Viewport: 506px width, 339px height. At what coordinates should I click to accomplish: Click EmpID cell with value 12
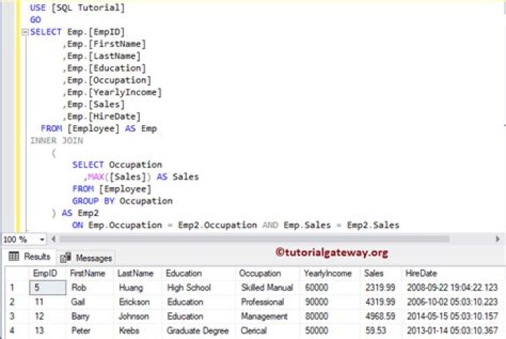tap(48, 316)
